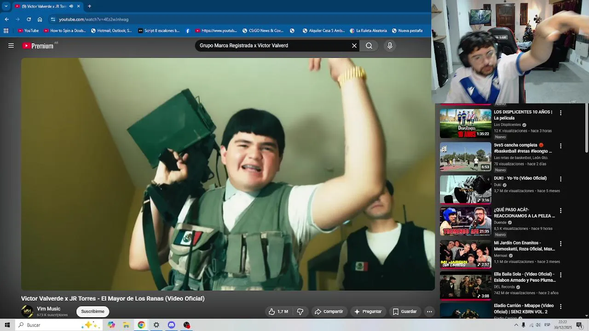Screen dimensions: 589x331
Task: Clear the YouTube search box text
Action: [354, 46]
